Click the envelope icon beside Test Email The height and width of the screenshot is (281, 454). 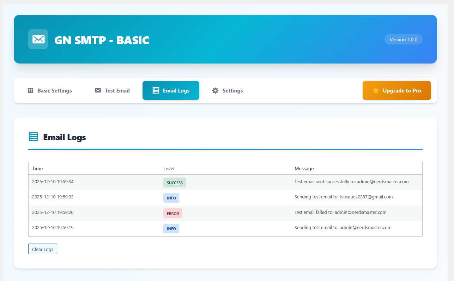click(98, 90)
